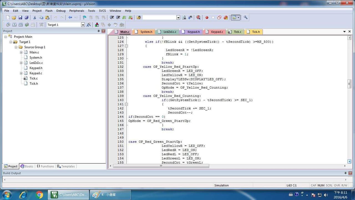
Task: Collapse the code fold at line 141
Action: tap(126, 104)
